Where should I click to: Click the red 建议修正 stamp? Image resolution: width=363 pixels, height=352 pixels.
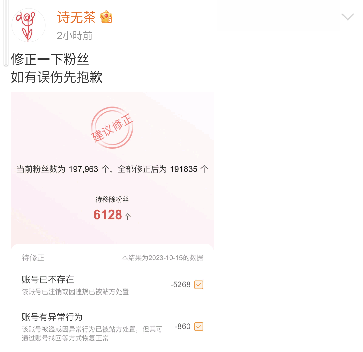[112, 127]
